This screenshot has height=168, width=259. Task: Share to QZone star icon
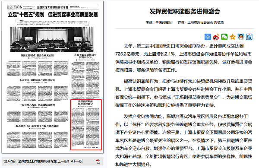(x=232, y=37)
